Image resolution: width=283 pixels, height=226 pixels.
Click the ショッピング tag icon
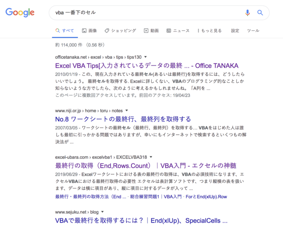107,31
